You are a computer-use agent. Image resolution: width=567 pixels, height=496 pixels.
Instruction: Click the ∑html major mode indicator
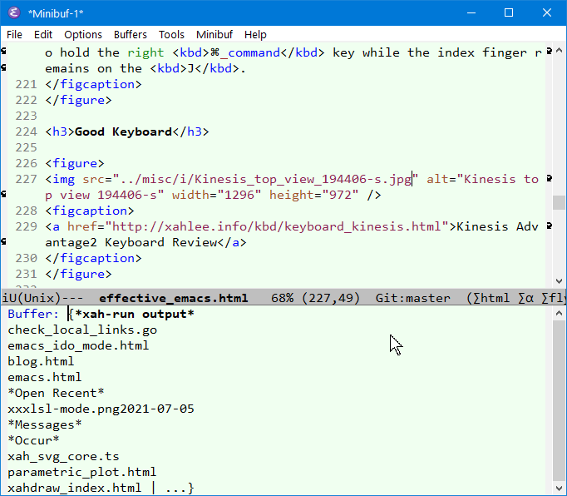point(491,298)
